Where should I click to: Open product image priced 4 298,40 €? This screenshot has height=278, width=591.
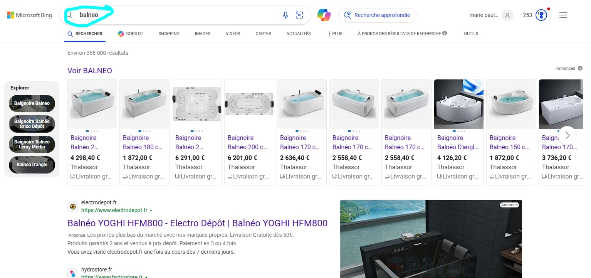92,104
